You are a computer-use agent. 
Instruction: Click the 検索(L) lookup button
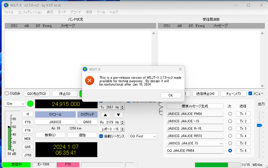50,135
